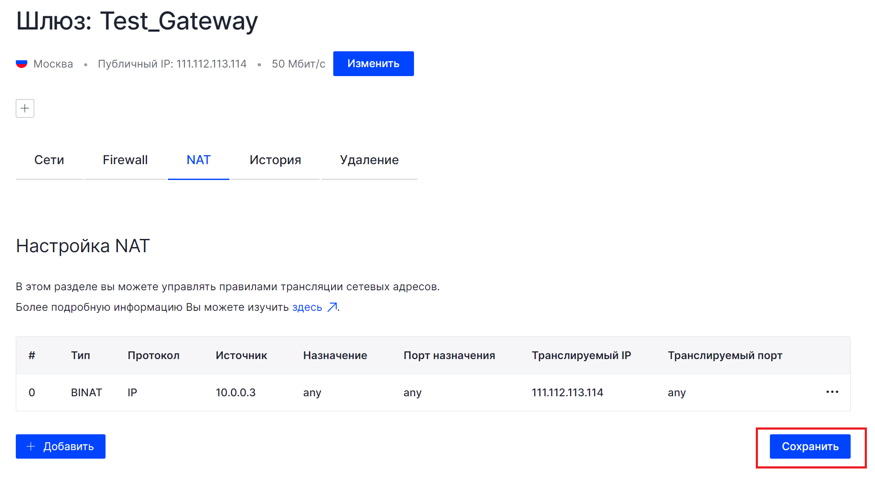This screenshot has height=495, width=875.
Task: Click the external link arrow next to здесь
Action: [332, 307]
